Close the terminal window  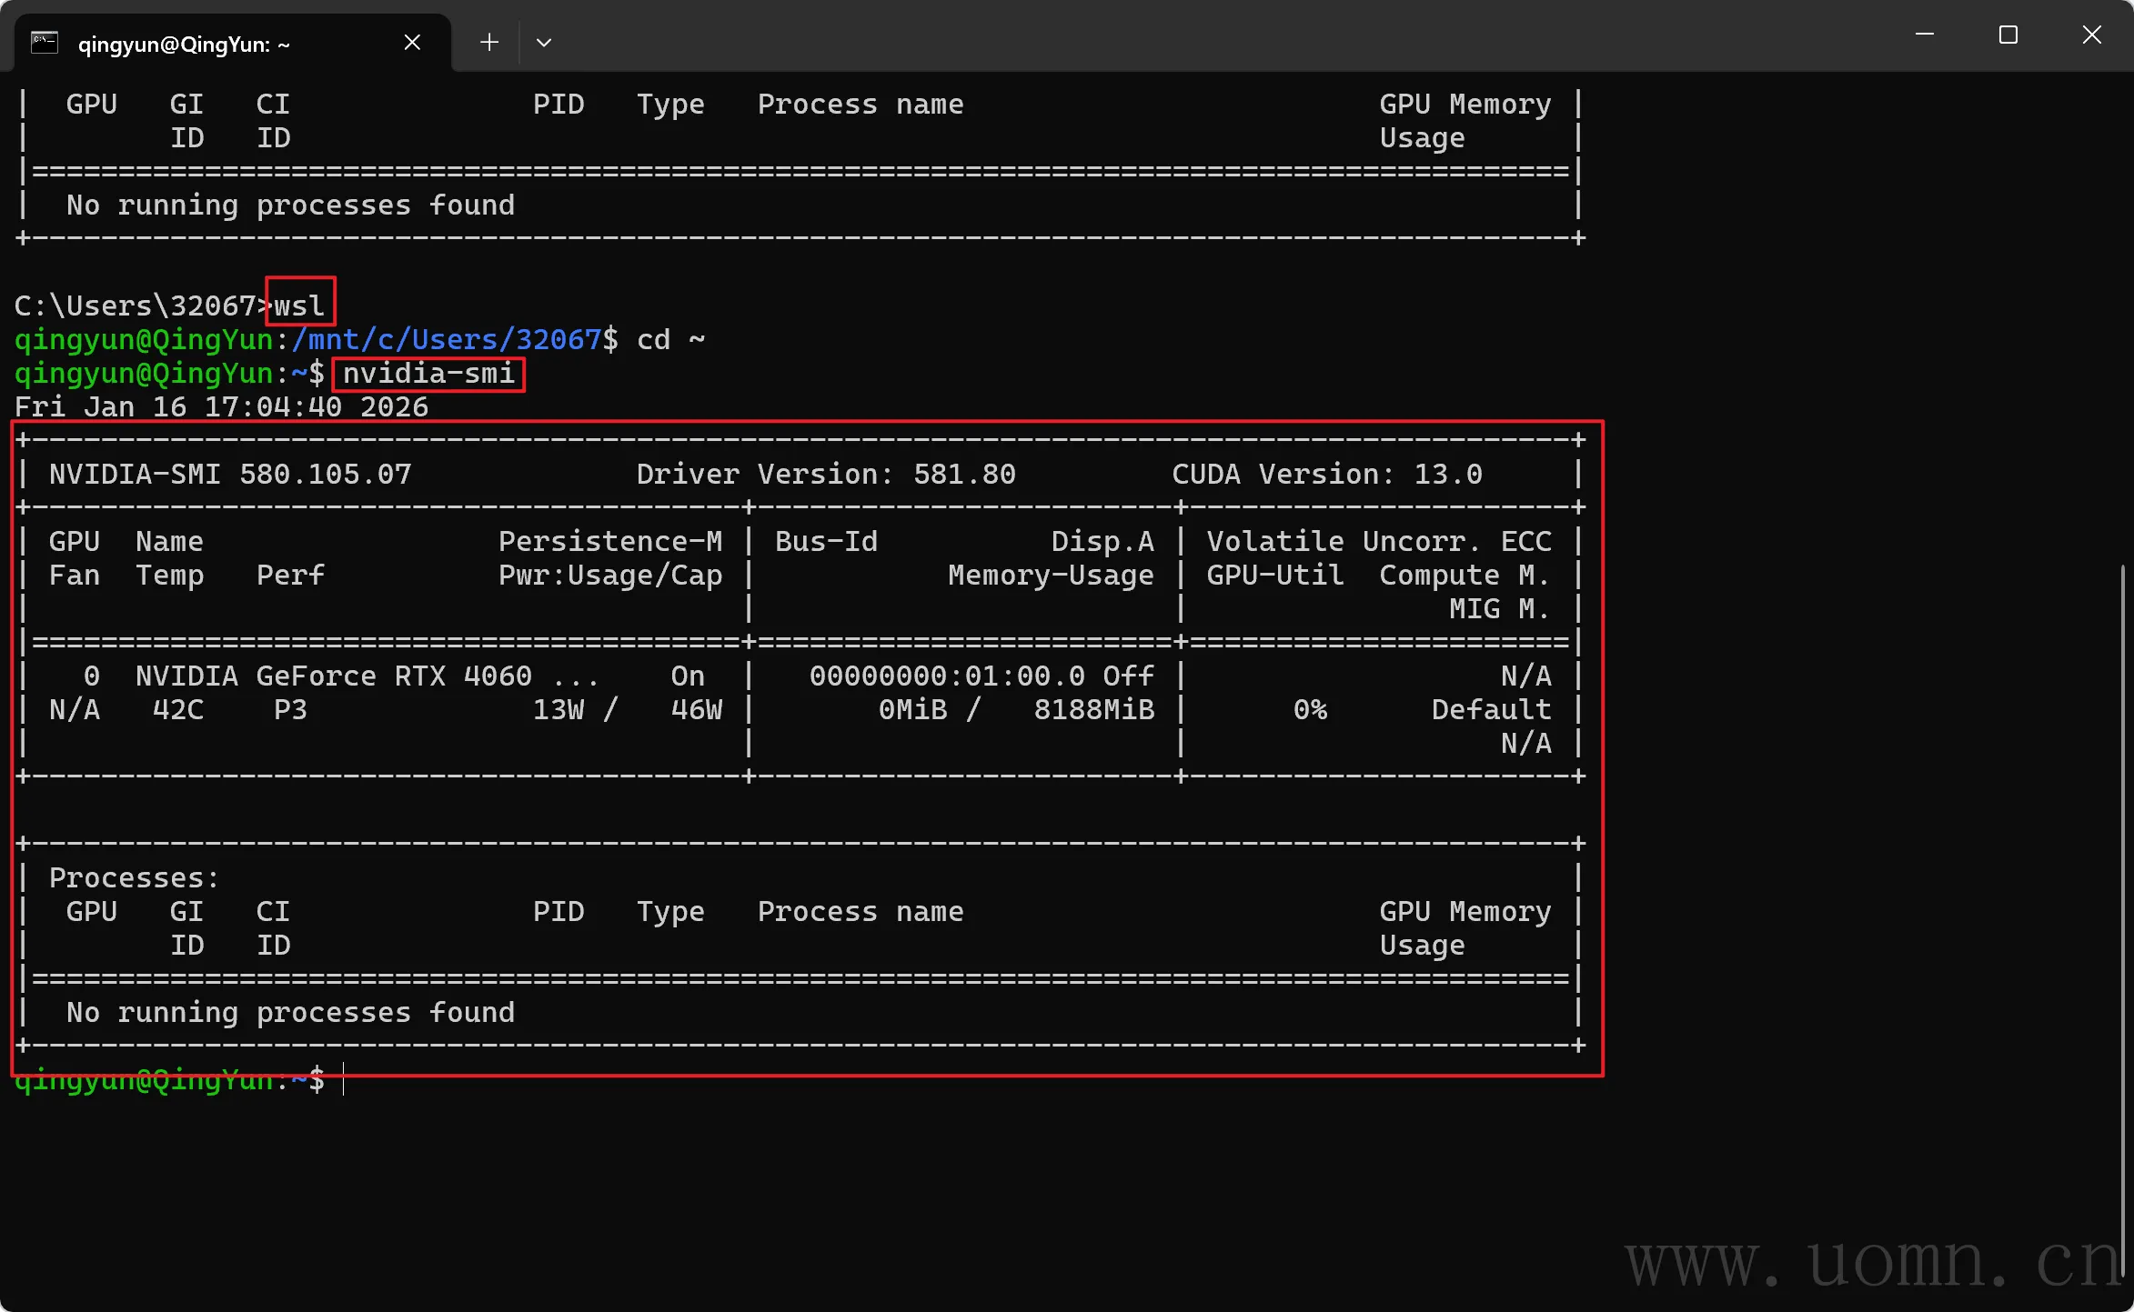pyautogui.click(x=2092, y=35)
